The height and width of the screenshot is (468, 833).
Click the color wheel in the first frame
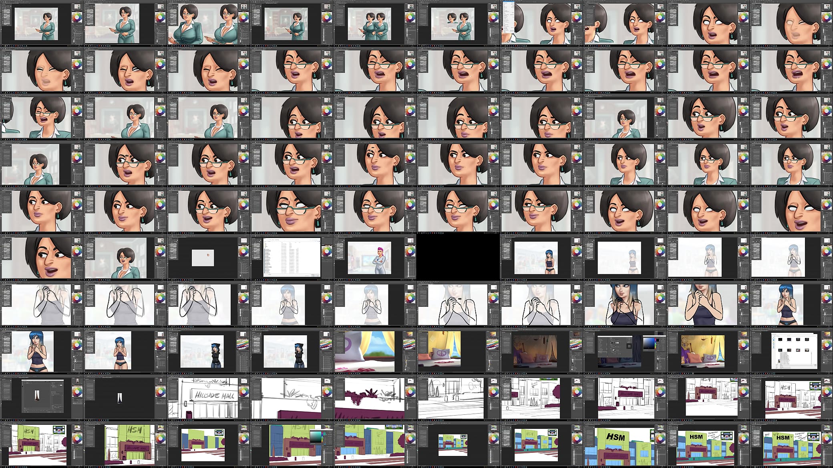[x=77, y=18]
